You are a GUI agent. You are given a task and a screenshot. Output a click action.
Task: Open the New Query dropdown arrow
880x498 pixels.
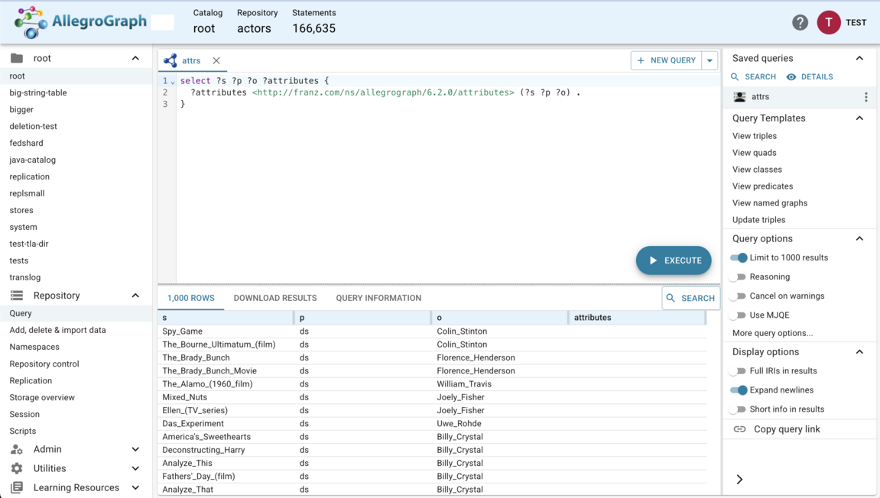coord(710,60)
